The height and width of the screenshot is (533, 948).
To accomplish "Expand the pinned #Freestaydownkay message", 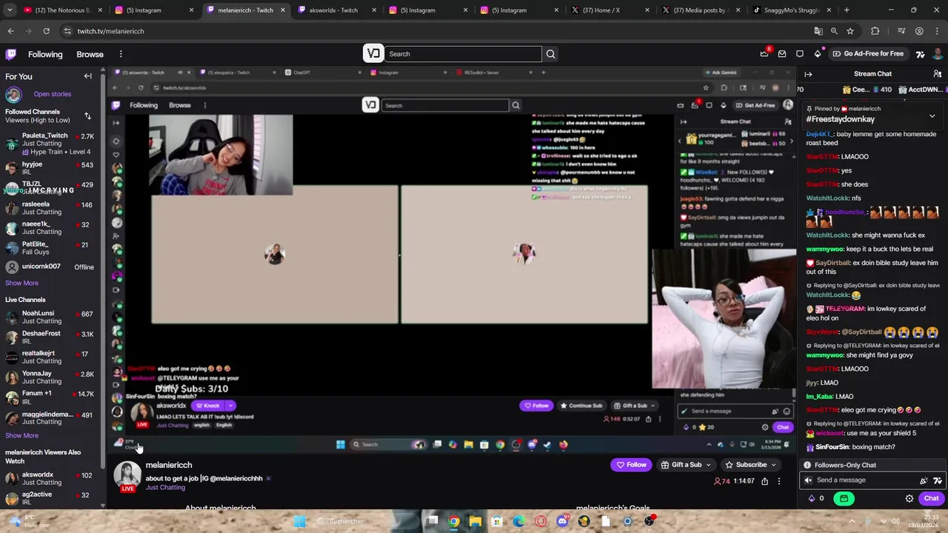I will 932,116.
